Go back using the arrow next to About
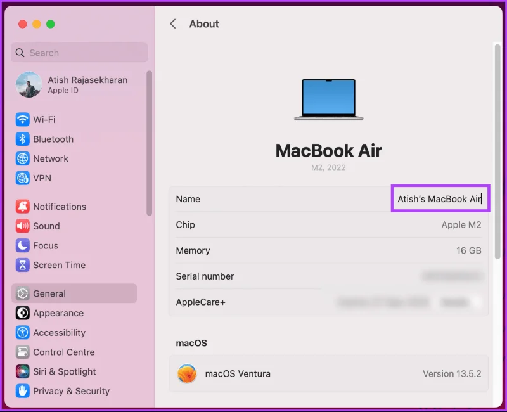 (173, 23)
